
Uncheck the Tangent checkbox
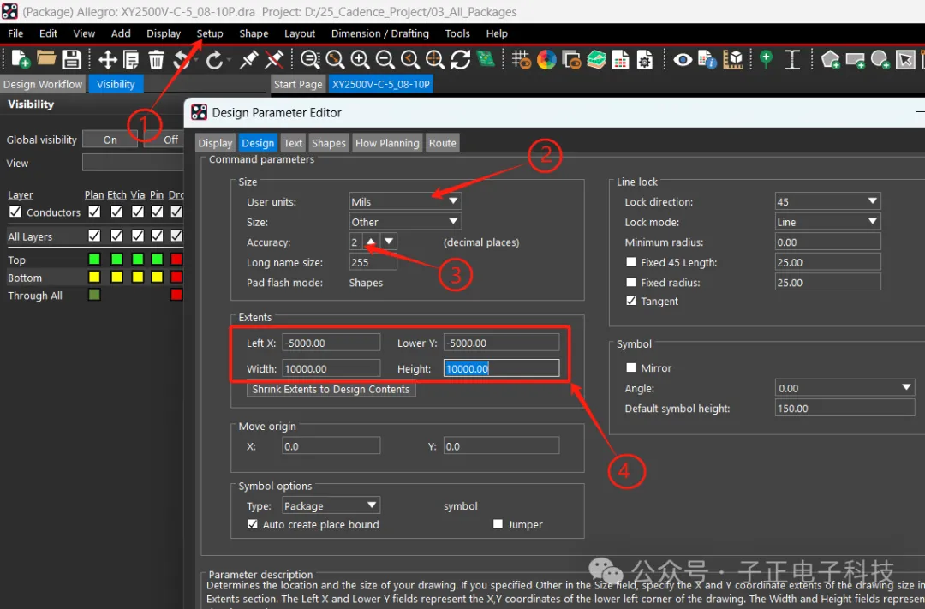coord(630,301)
